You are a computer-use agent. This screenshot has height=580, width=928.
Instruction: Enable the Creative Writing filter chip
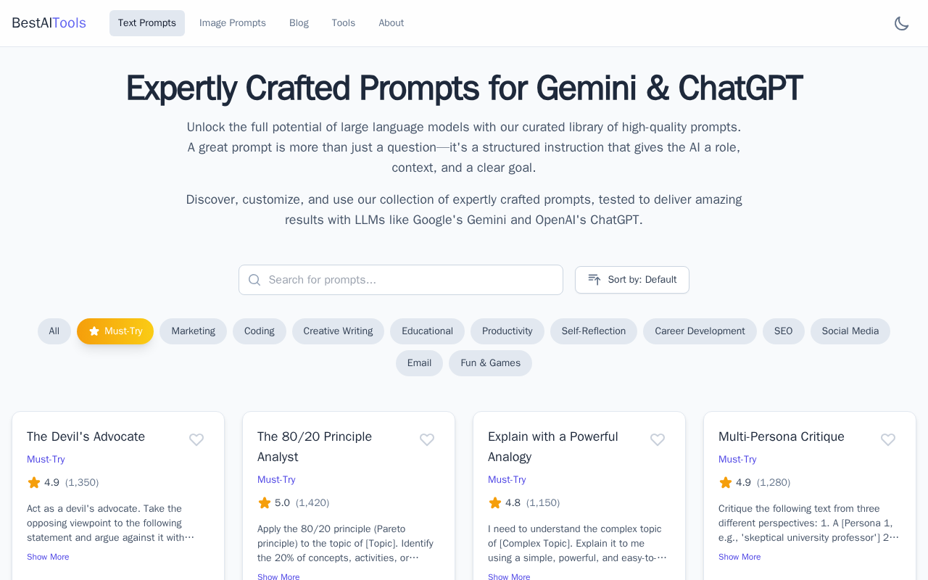(338, 331)
